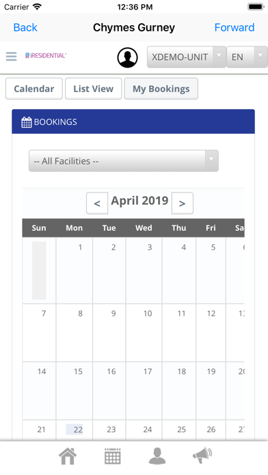Switch to the List View tab
This screenshot has width=268, height=475.
coord(94,89)
